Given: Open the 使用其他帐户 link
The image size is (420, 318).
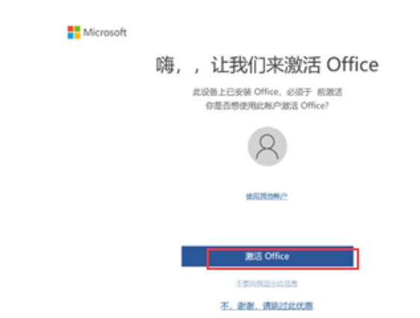Looking at the screenshot, I should 267,196.
